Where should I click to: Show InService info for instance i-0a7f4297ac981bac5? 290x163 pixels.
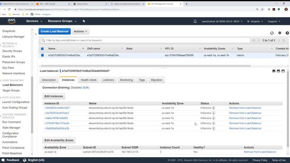tap(213, 113)
